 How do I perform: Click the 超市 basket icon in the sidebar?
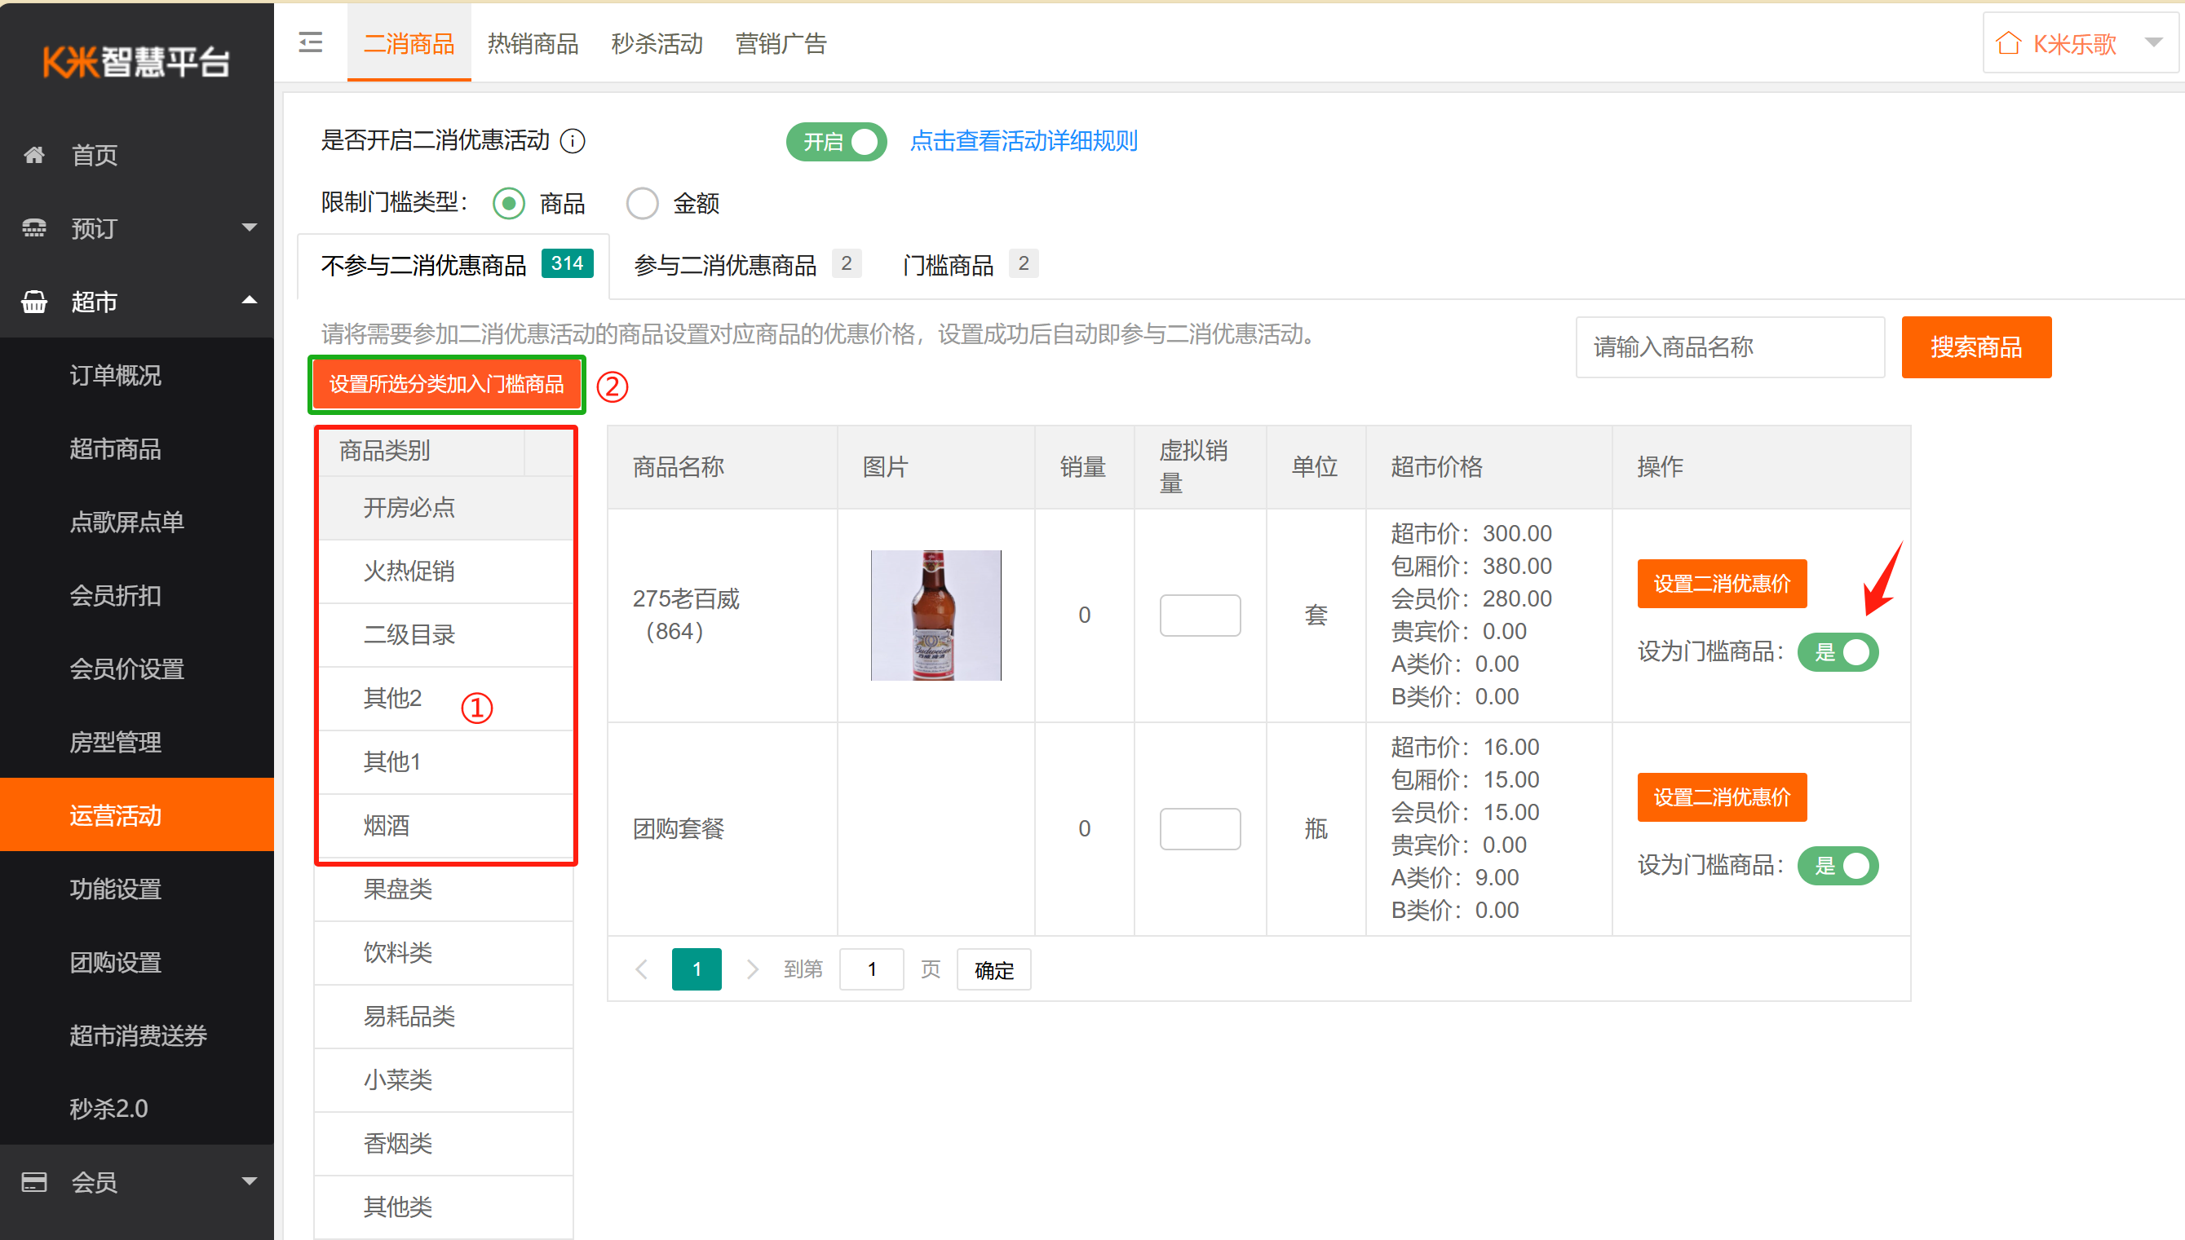pos(34,302)
